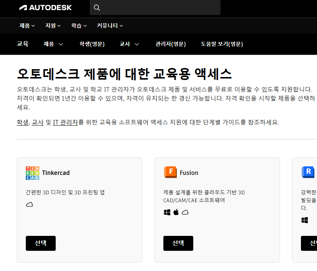
Task: Follow the 학생 guide link
Action: [x=22, y=122]
